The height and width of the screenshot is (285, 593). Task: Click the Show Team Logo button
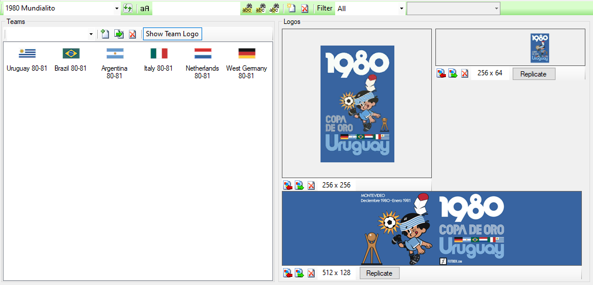point(172,33)
